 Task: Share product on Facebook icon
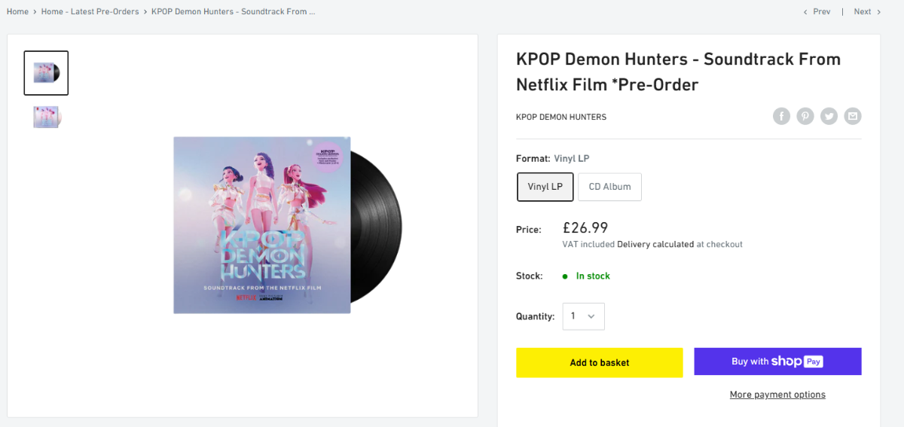pos(781,117)
